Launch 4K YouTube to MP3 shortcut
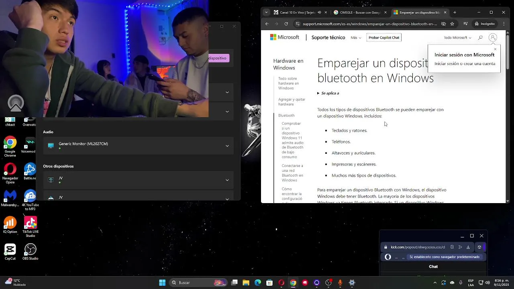Screen dimensions: 514x289 [x=30, y=200]
